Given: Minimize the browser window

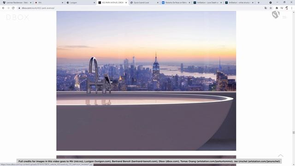Looking at the screenshot, I should 277,2.
